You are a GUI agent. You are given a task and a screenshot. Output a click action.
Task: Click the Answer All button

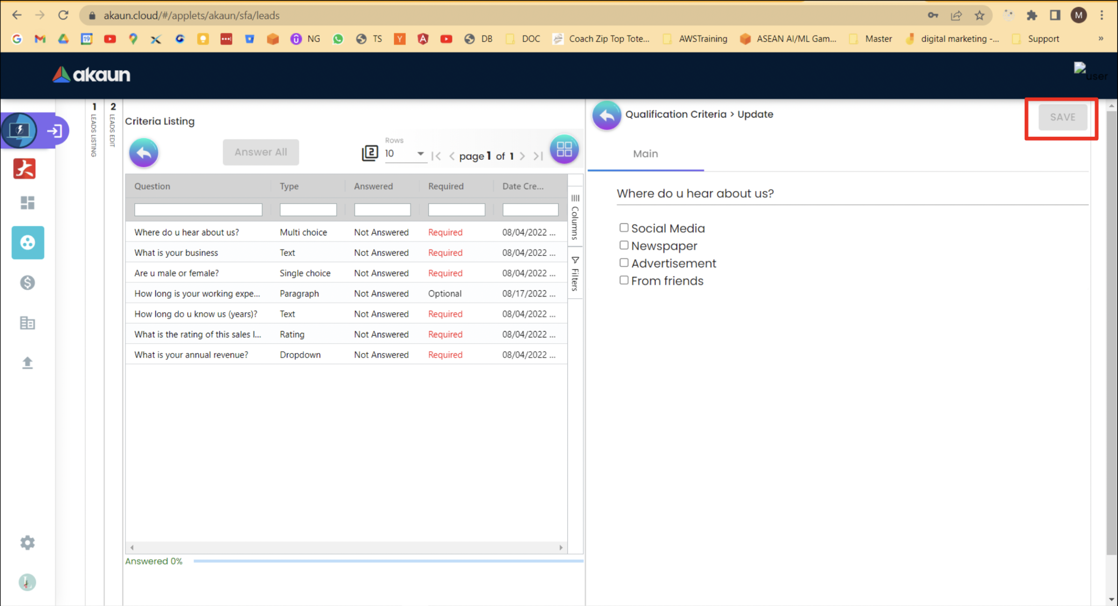[260, 152]
